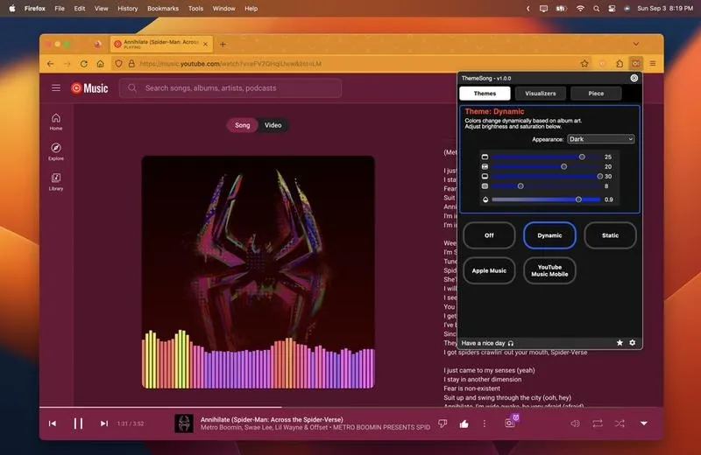Switch to the Visualizers tab

(541, 94)
